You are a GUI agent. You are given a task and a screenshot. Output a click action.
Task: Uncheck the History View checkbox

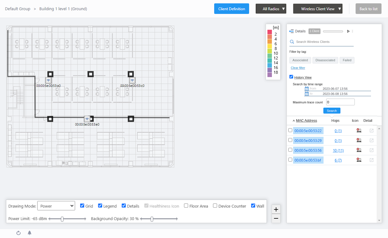point(291,77)
